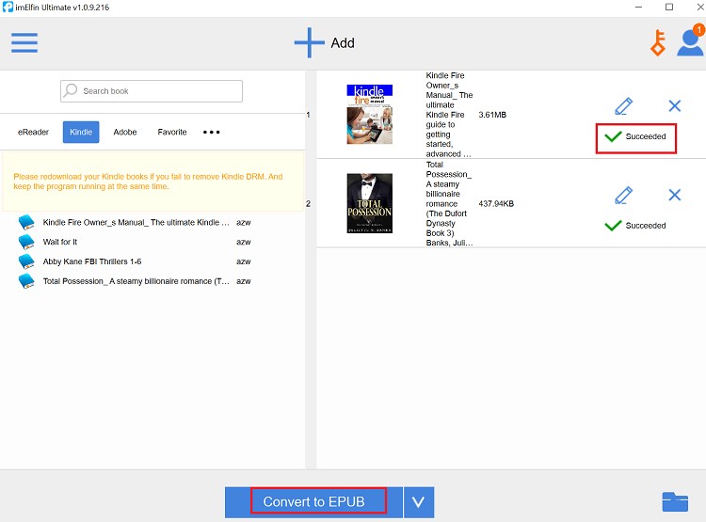Switch to the Favorite tab

pyautogui.click(x=172, y=132)
